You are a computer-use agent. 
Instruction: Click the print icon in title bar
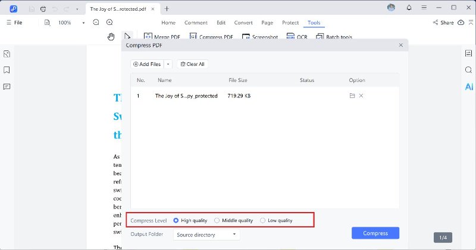(43, 9)
